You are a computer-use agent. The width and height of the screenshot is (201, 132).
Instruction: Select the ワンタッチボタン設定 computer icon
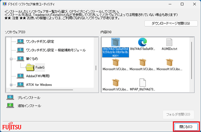(20, 42)
